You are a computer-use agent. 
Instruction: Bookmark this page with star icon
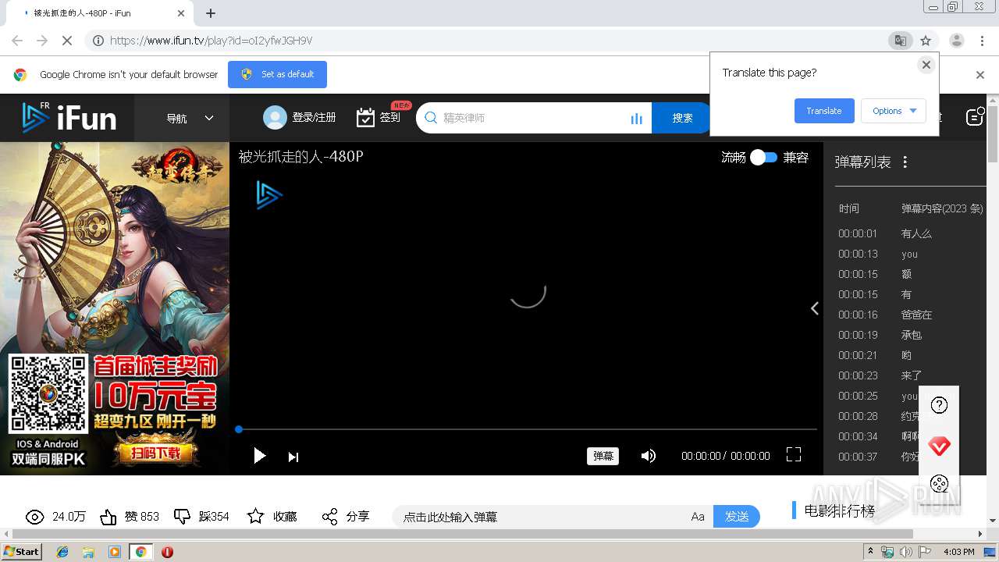926,41
